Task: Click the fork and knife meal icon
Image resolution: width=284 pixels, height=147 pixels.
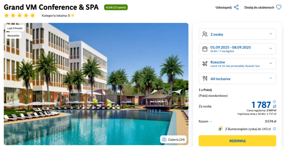Action: (x=205, y=78)
